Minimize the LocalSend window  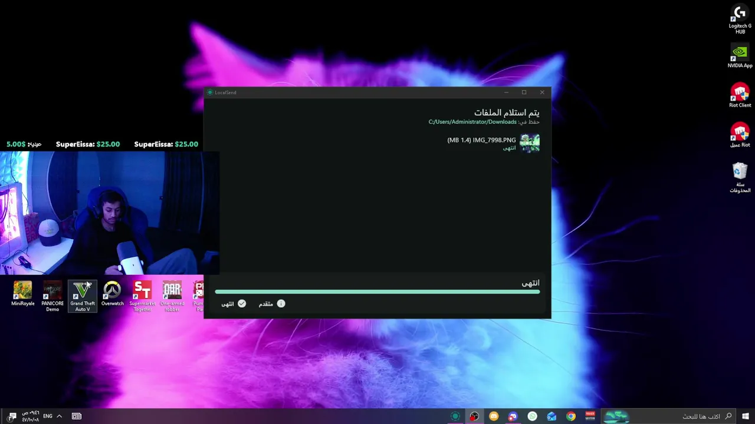point(506,92)
